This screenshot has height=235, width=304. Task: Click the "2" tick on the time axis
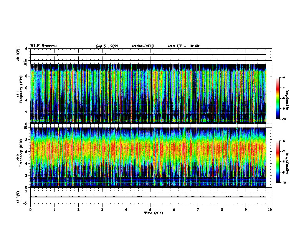78,210
